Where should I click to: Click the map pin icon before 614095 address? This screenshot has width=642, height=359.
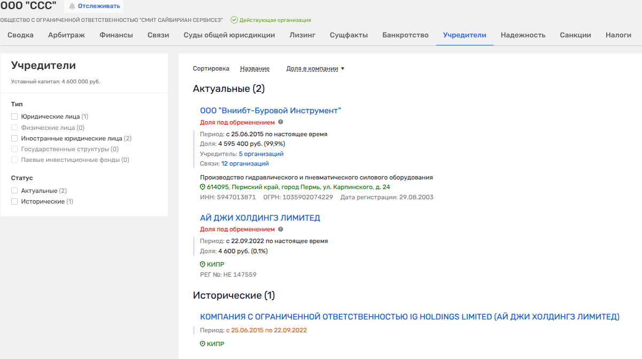(x=203, y=187)
